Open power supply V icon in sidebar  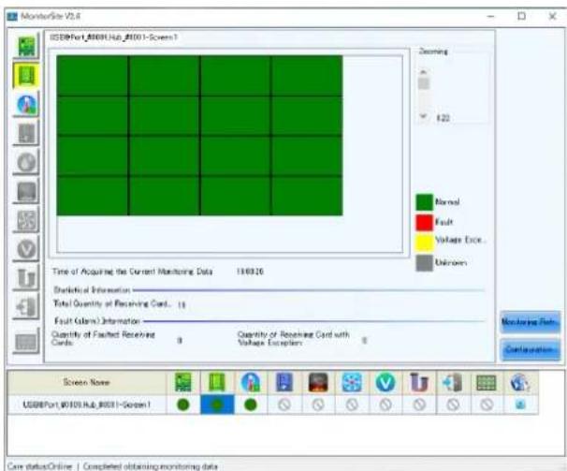point(26,249)
